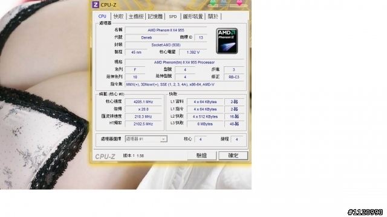Expand the 處理器選擇 processor dropdown
The image size is (387, 217).
(x=163, y=139)
